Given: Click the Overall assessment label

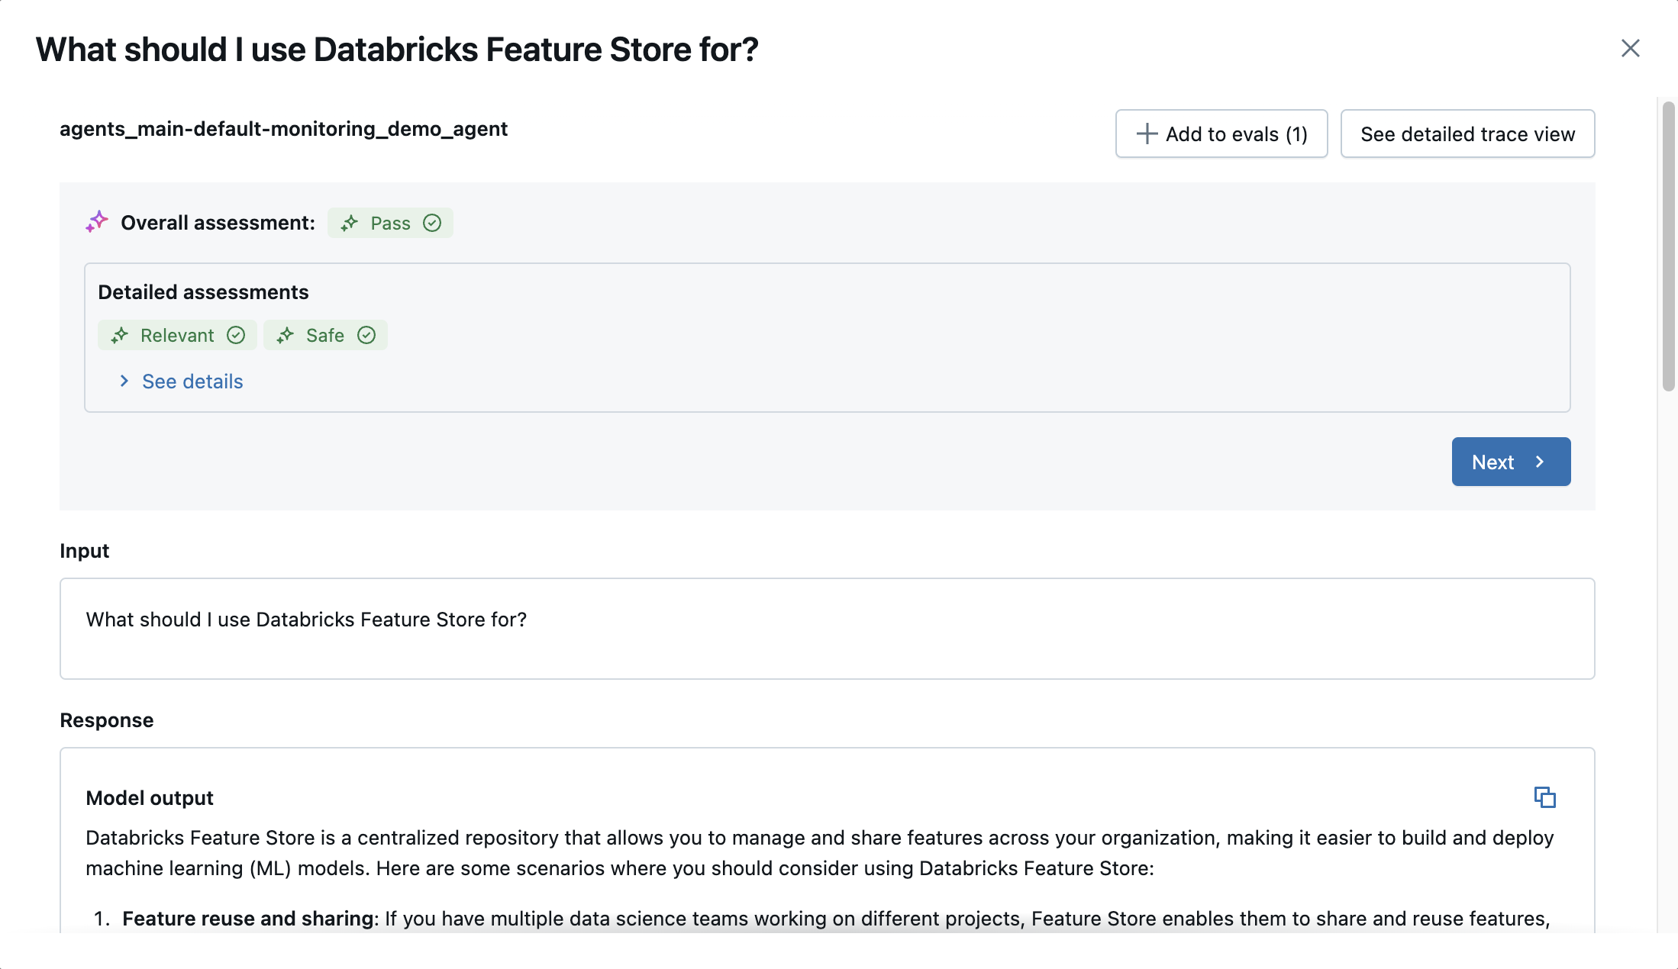Looking at the screenshot, I should pyautogui.click(x=218, y=223).
